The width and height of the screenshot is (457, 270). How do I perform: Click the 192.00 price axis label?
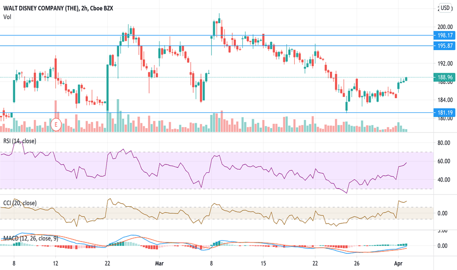[445, 63]
